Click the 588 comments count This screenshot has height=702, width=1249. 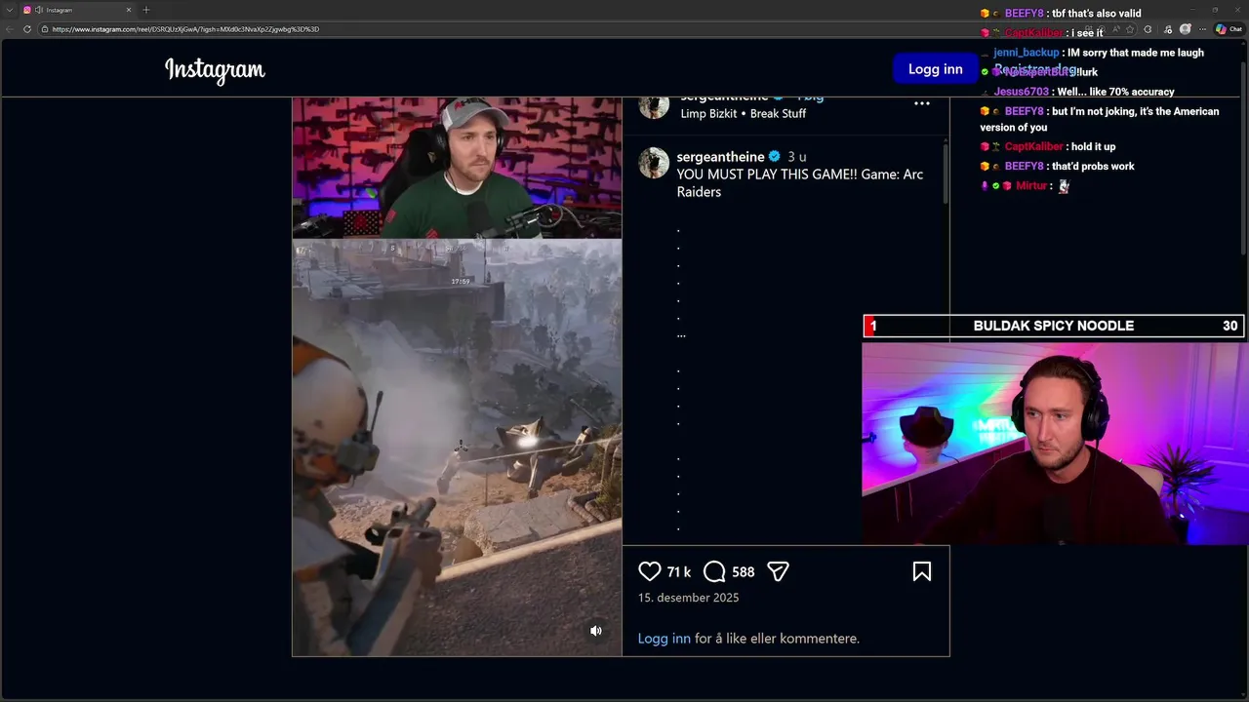point(743,572)
